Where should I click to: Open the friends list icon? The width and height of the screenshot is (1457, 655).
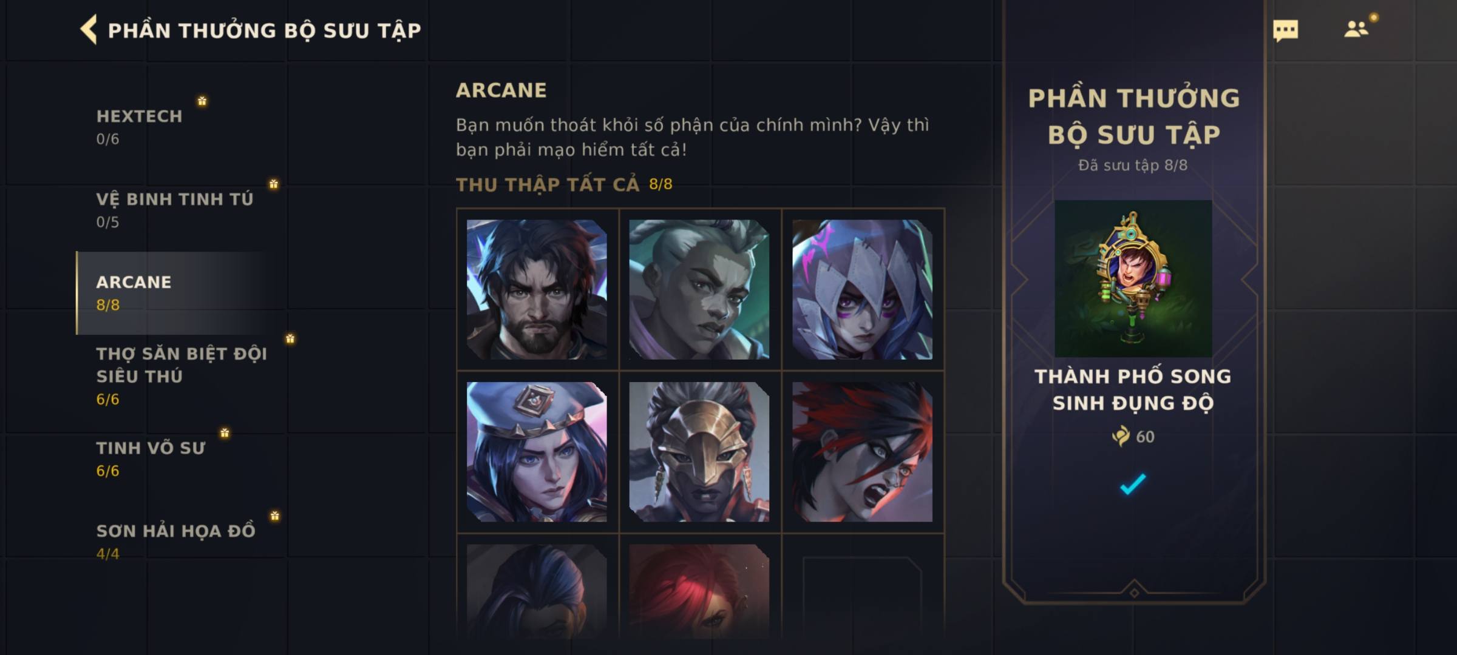tap(1356, 29)
